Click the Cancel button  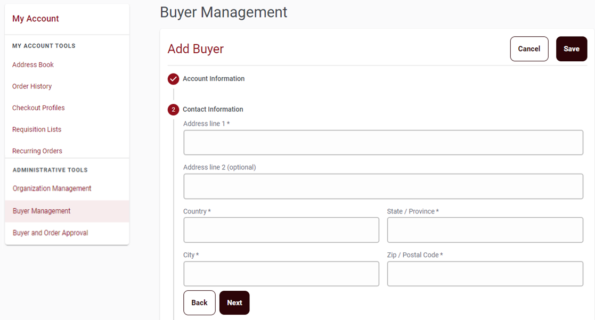tap(529, 49)
